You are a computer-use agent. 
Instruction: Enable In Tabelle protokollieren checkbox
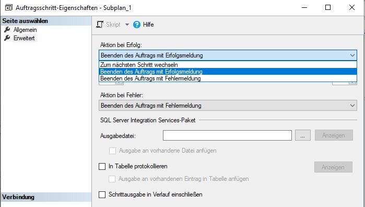click(x=102, y=166)
